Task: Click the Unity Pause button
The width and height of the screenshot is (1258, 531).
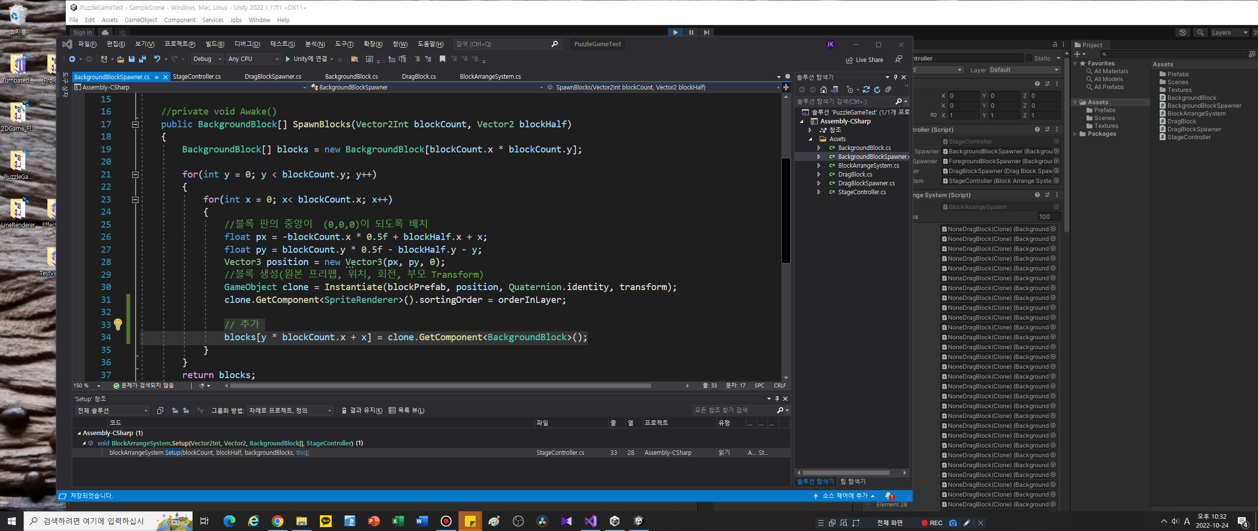Action: 691,32
